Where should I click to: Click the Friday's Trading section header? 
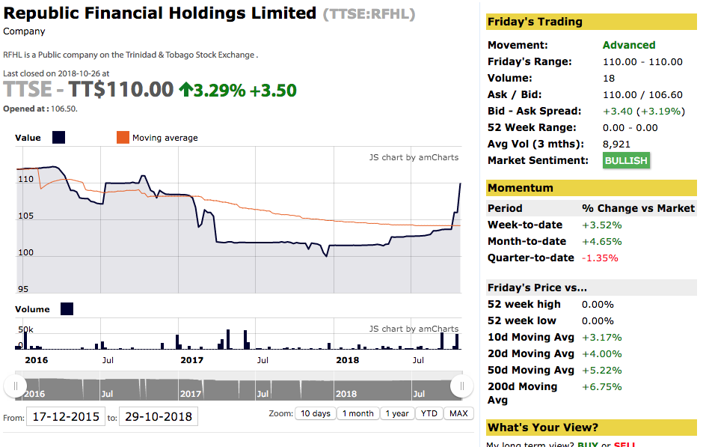point(591,22)
